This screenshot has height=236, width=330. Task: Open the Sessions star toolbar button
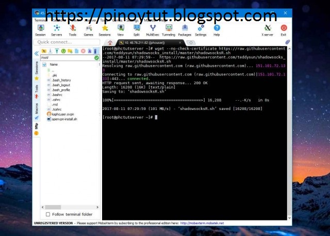point(105,30)
